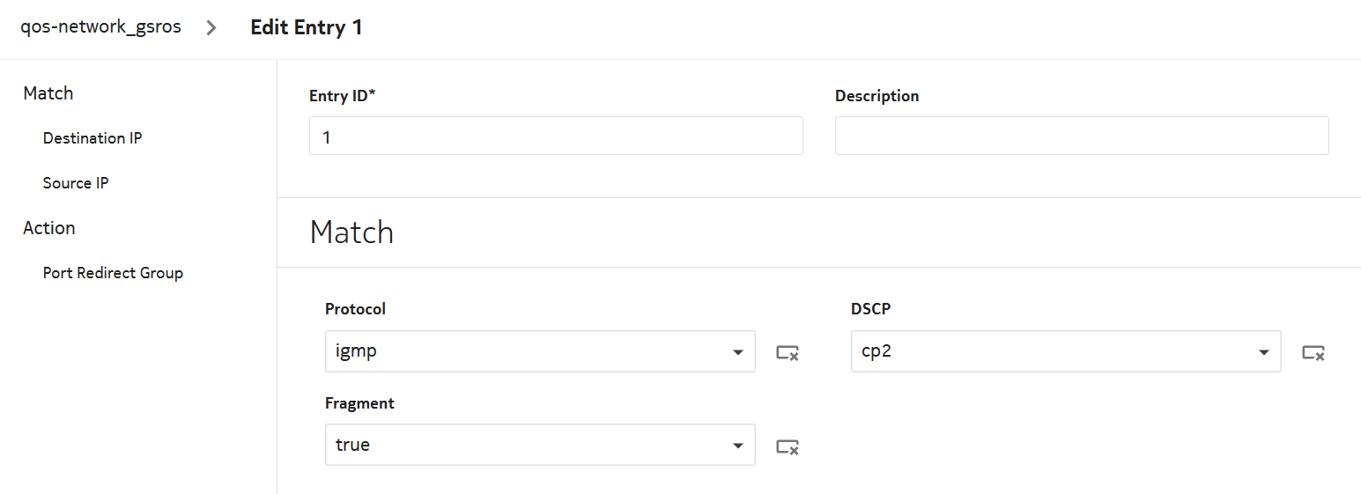
Task: Click the Protocol dropdown arrow
Action: 738,352
